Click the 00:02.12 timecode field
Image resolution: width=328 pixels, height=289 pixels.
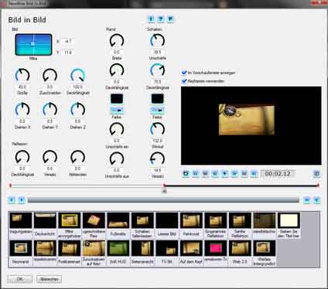278,174
